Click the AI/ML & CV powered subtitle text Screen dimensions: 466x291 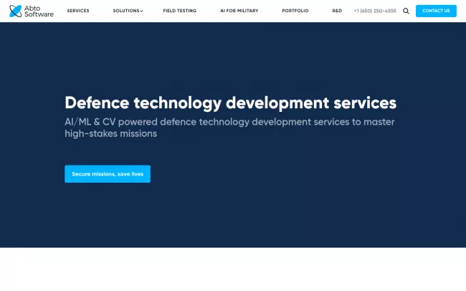click(x=229, y=122)
